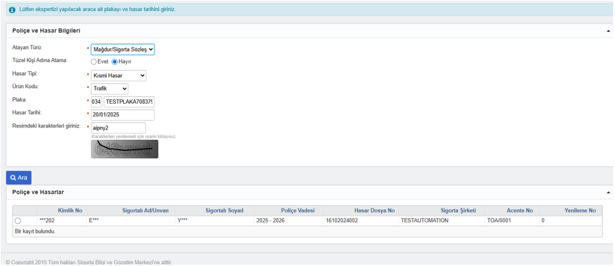Click the captcha characters input field

pyautogui.click(x=118, y=128)
